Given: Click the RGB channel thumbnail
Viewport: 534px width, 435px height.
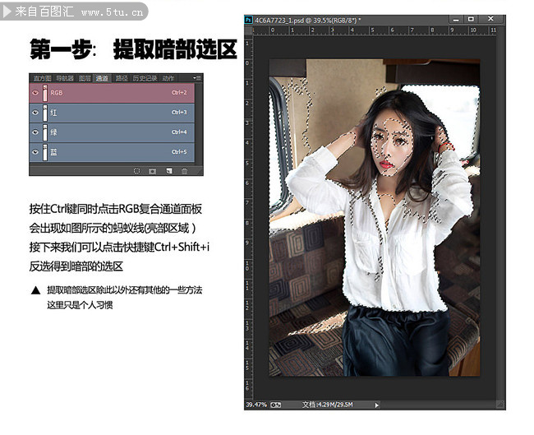Looking at the screenshot, I should (45, 93).
